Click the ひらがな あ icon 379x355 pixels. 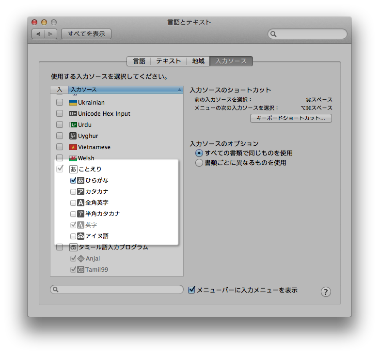pyautogui.click(x=80, y=180)
